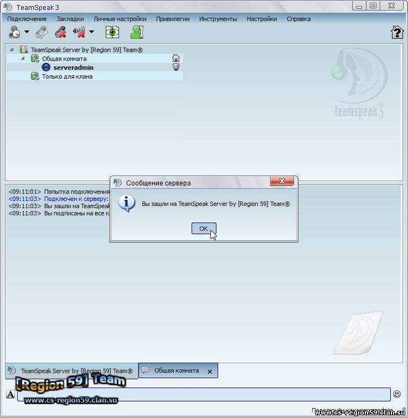Collapse the Общая комната channel
The width and height of the screenshot is (408, 418).
click(x=23, y=58)
